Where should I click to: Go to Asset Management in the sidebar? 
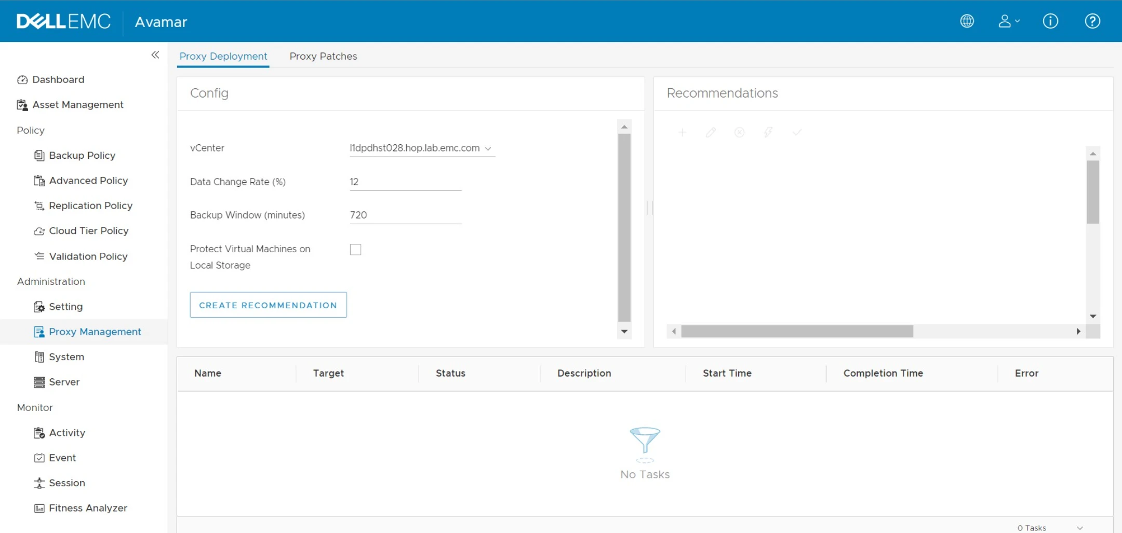(x=71, y=105)
